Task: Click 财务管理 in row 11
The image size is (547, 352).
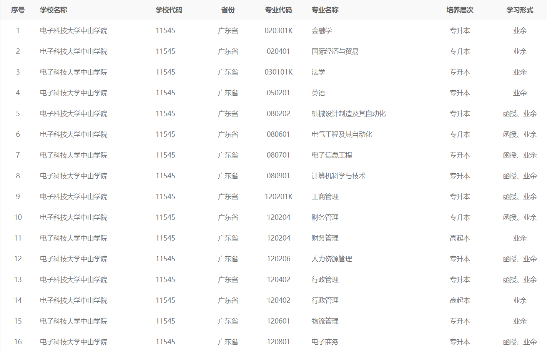Action: coord(325,238)
